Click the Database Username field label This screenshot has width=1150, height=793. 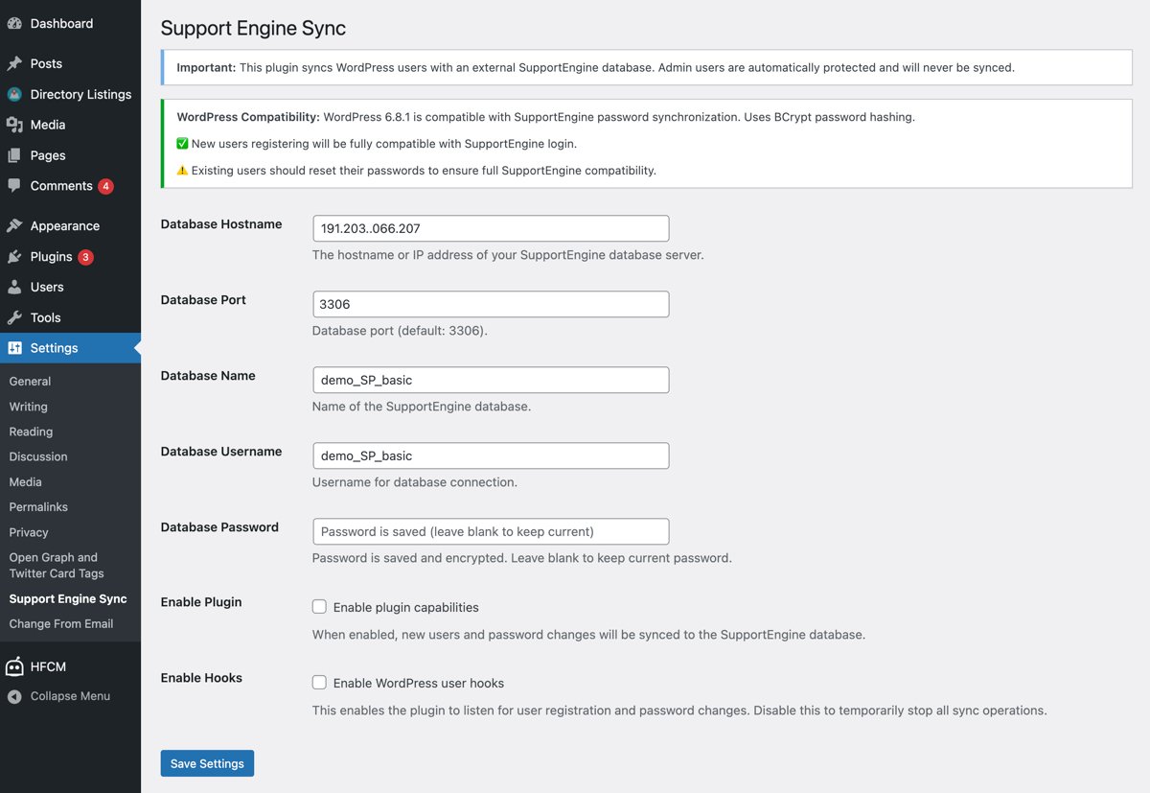pyautogui.click(x=221, y=452)
